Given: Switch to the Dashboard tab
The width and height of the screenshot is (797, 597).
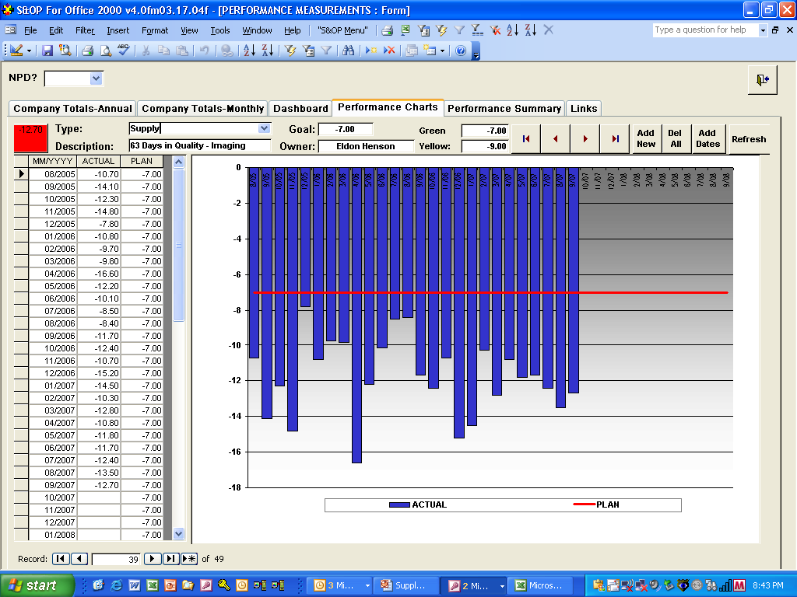Looking at the screenshot, I should pos(301,109).
